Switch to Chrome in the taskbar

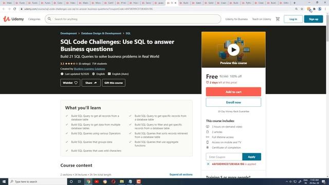[88, 181]
